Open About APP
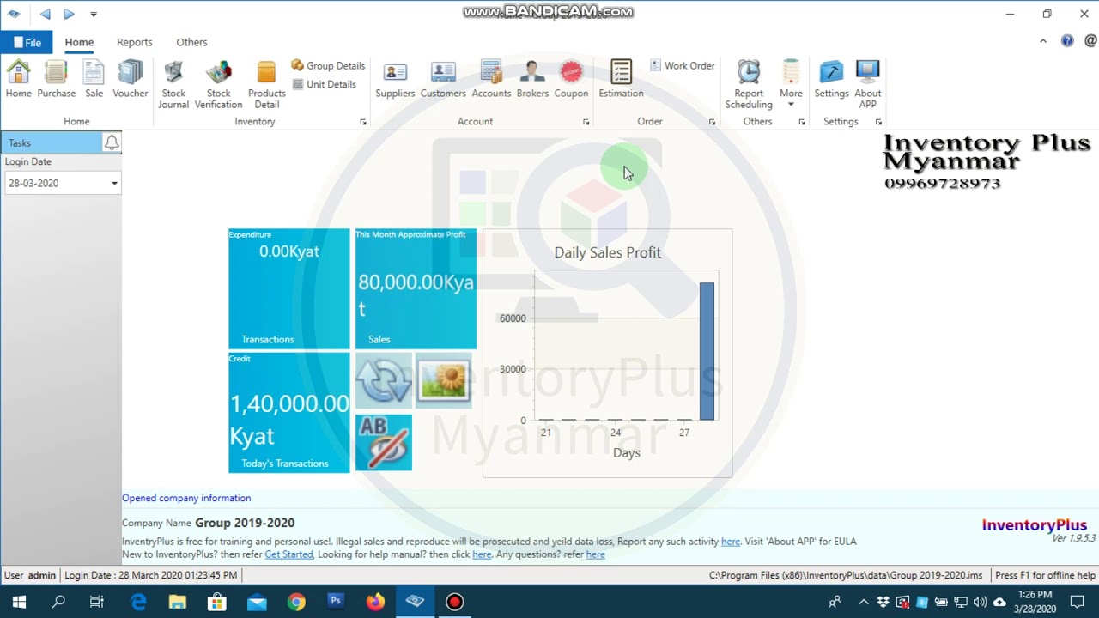Viewport: 1099px width, 618px height. [867, 85]
